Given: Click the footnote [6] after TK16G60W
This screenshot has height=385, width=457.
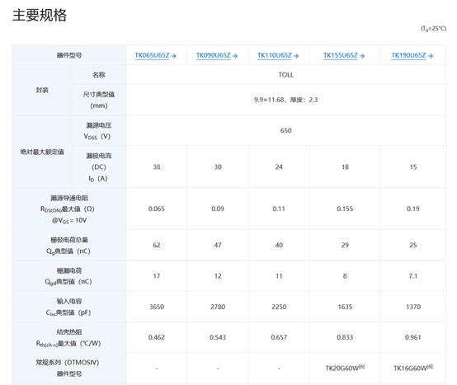Looking at the screenshot, I should click(430, 367).
